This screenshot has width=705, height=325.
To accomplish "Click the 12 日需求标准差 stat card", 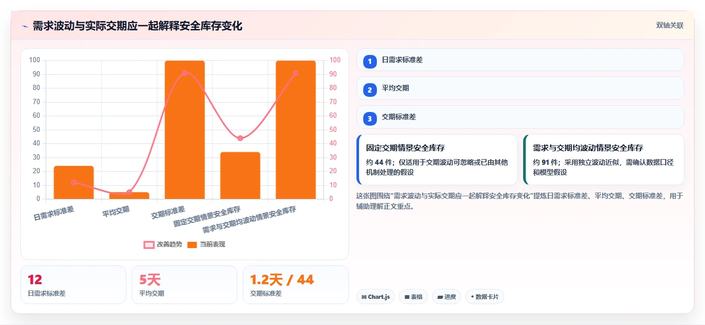I will (x=73, y=285).
